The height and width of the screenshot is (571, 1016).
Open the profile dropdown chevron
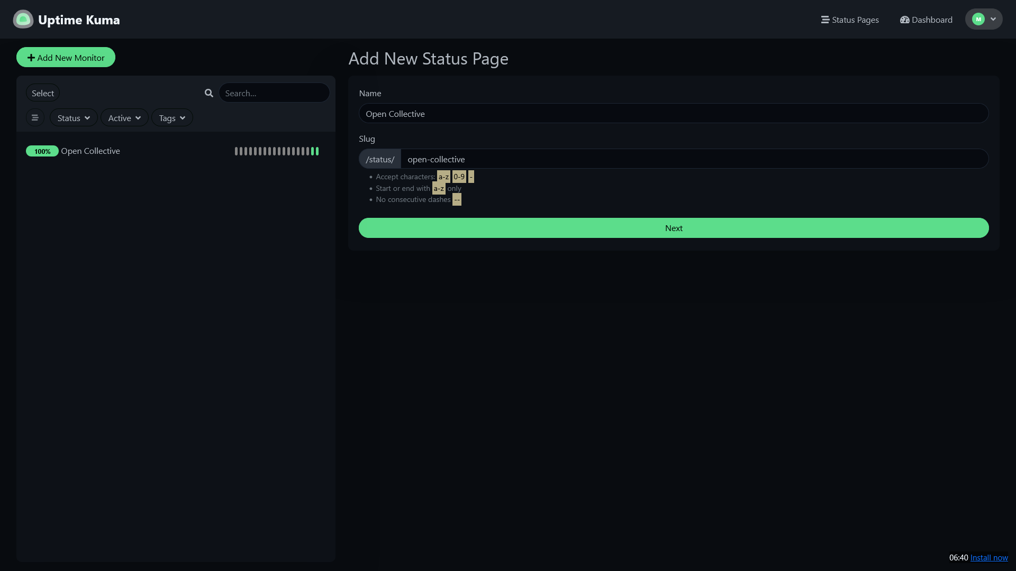tap(993, 20)
